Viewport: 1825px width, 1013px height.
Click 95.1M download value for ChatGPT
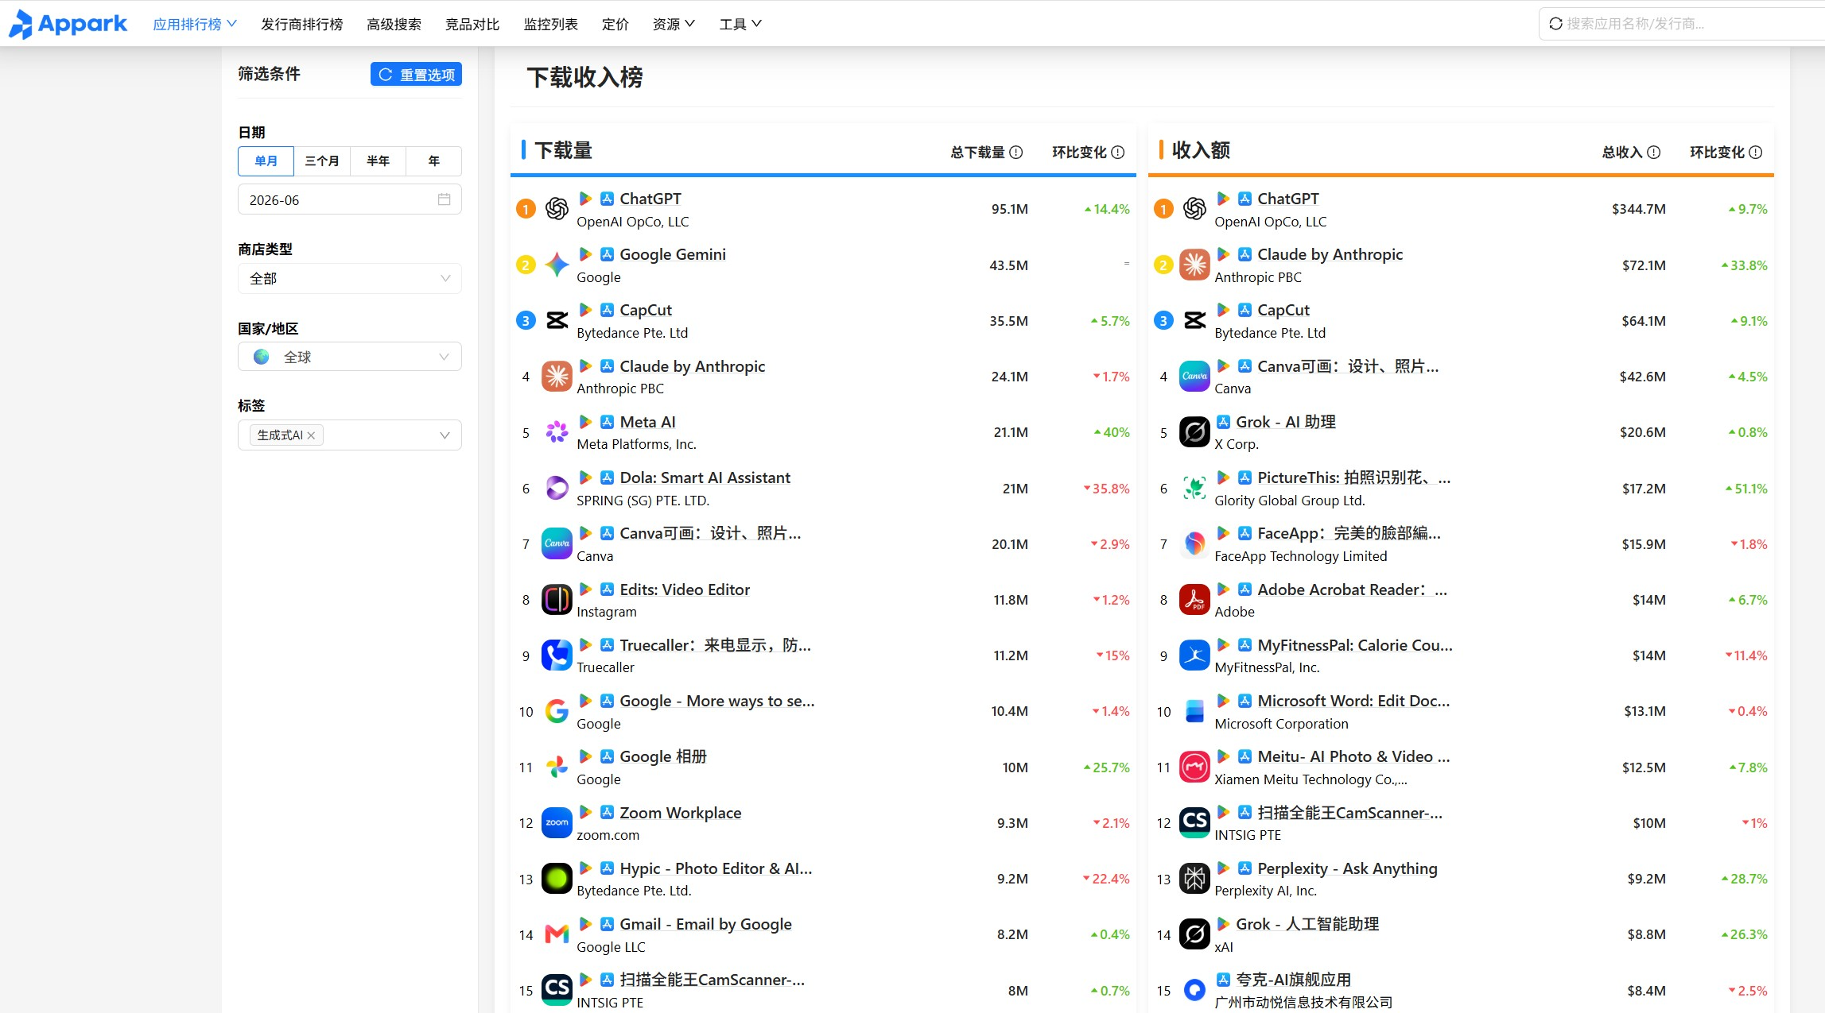[x=1009, y=209]
